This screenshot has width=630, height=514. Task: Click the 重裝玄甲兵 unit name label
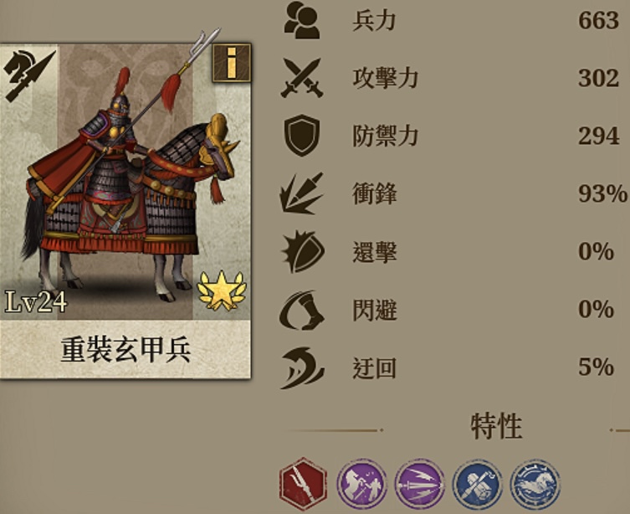[x=125, y=350]
